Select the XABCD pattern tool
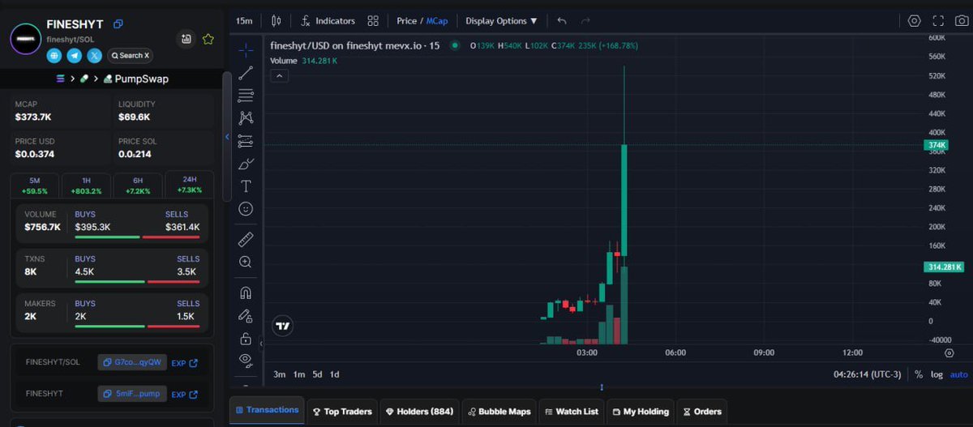973x427 pixels. pyautogui.click(x=246, y=118)
